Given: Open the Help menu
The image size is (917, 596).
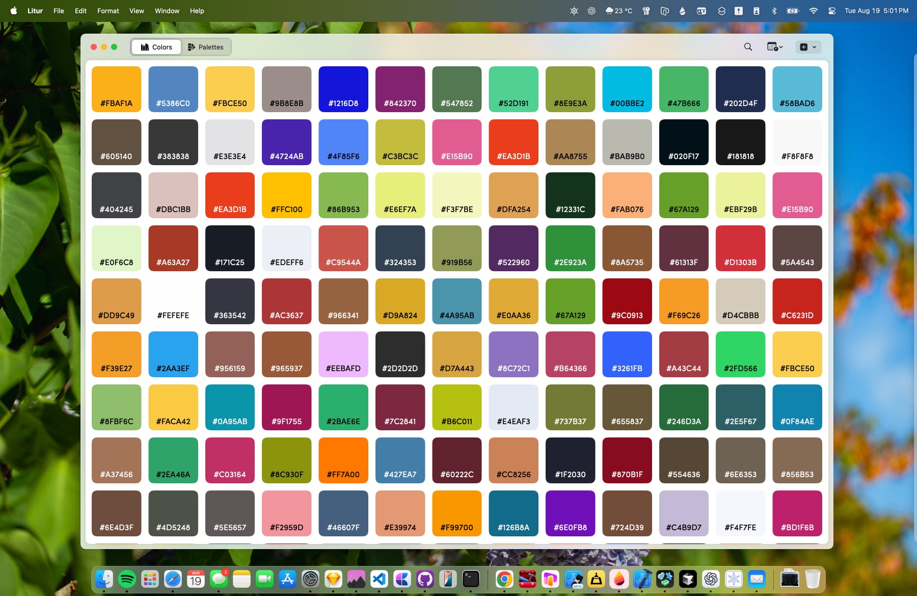Looking at the screenshot, I should click(x=197, y=11).
